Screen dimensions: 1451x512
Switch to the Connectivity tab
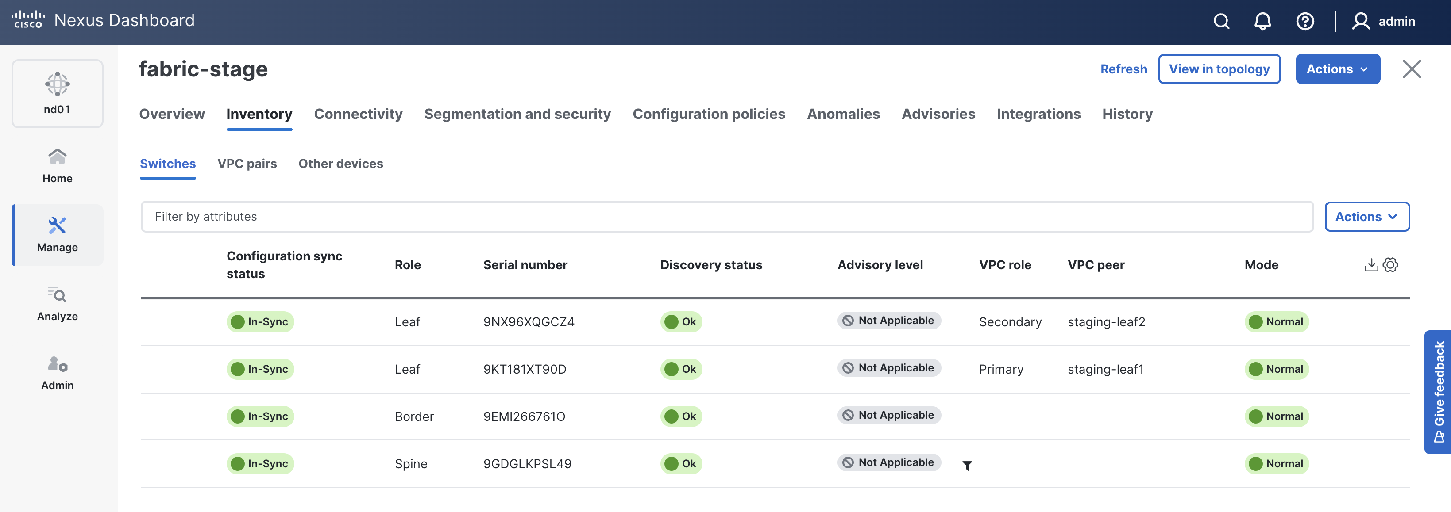click(x=358, y=114)
